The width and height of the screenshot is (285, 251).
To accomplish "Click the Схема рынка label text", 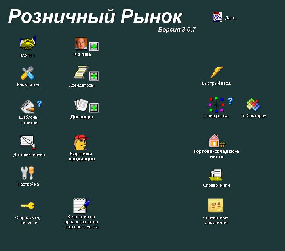I will tap(215, 116).
